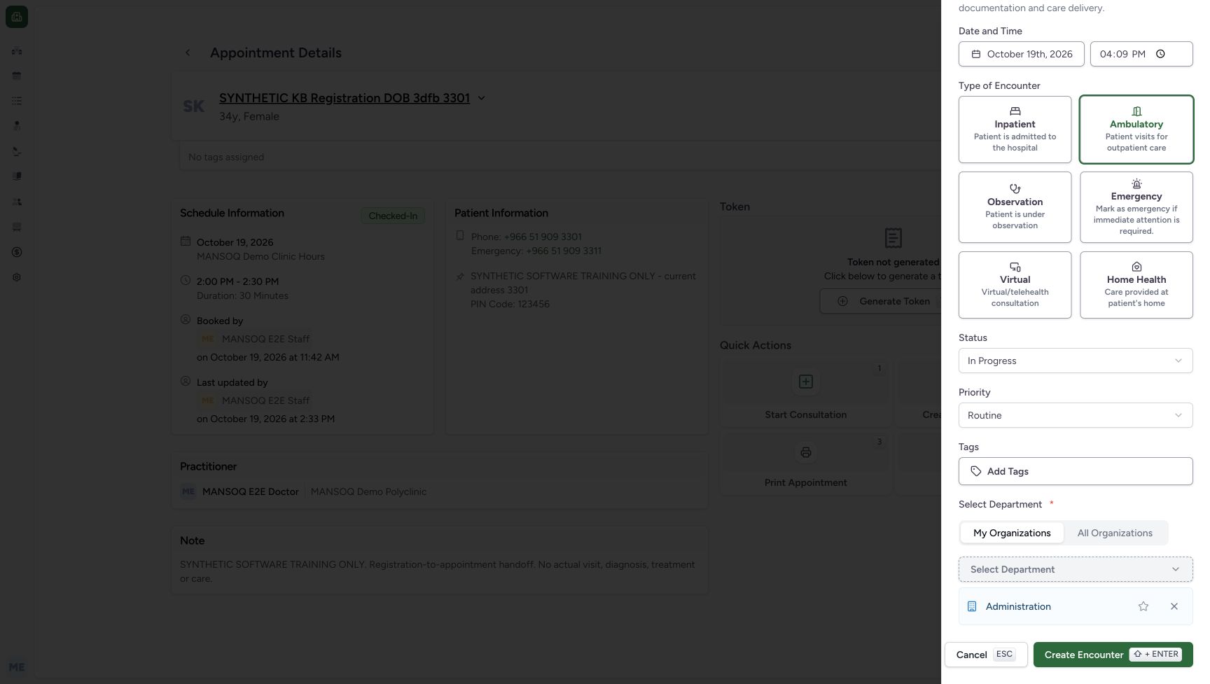Switch to the All Organizations tab
1210x684 pixels.
pyautogui.click(x=1115, y=533)
